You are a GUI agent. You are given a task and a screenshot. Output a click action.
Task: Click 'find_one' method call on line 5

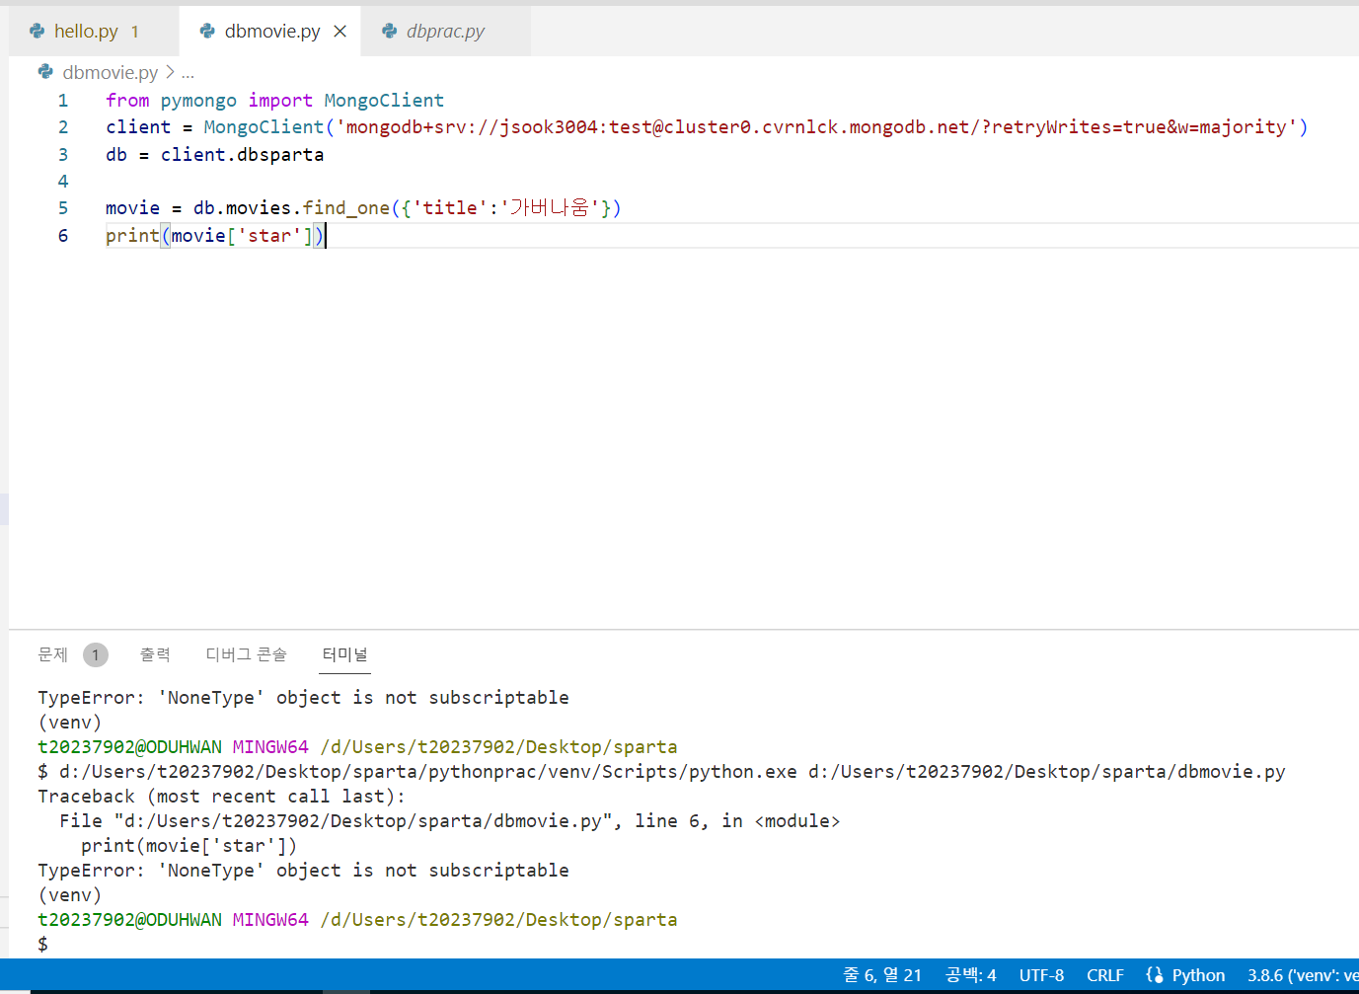pos(346,207)
